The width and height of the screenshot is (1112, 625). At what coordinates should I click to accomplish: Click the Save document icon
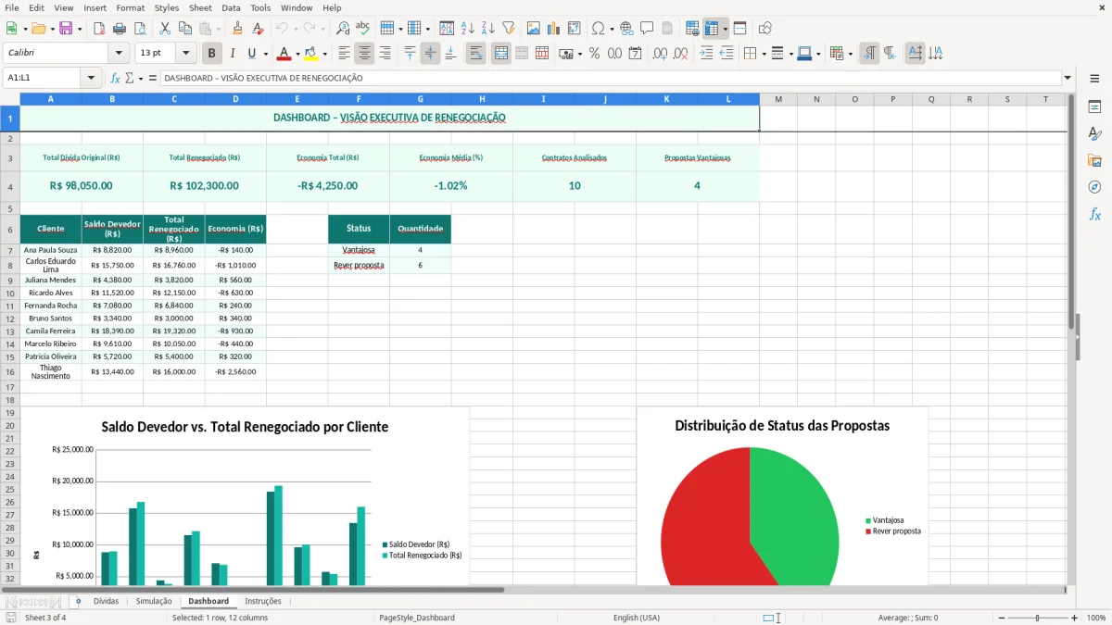(x=65, y=29)
